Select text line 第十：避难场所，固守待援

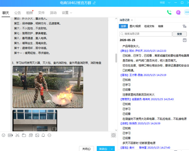(31, 48)
